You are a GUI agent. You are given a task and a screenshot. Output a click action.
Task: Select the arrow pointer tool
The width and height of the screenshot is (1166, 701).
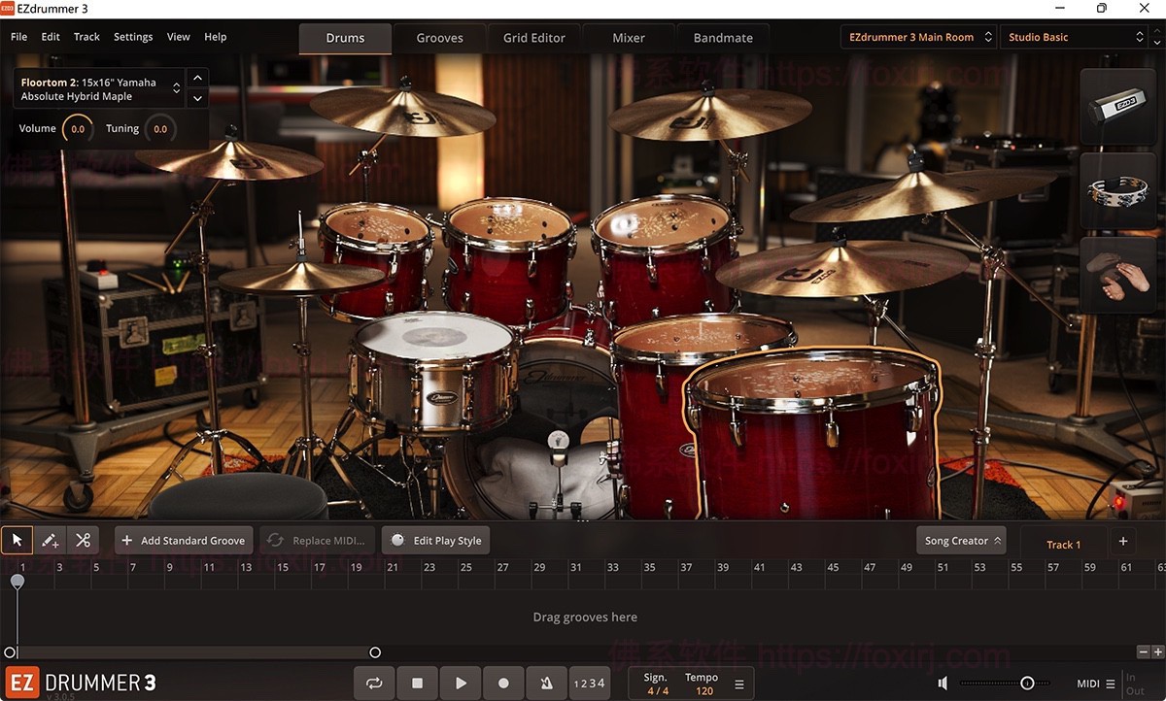[16, 540]
